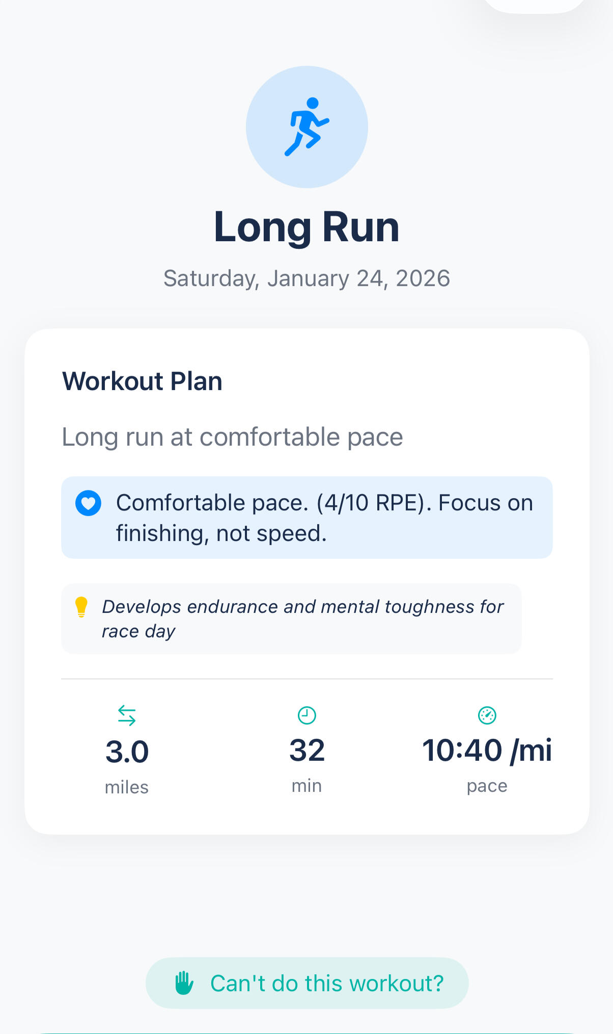Click the "Workout Plan" heading

142,381
